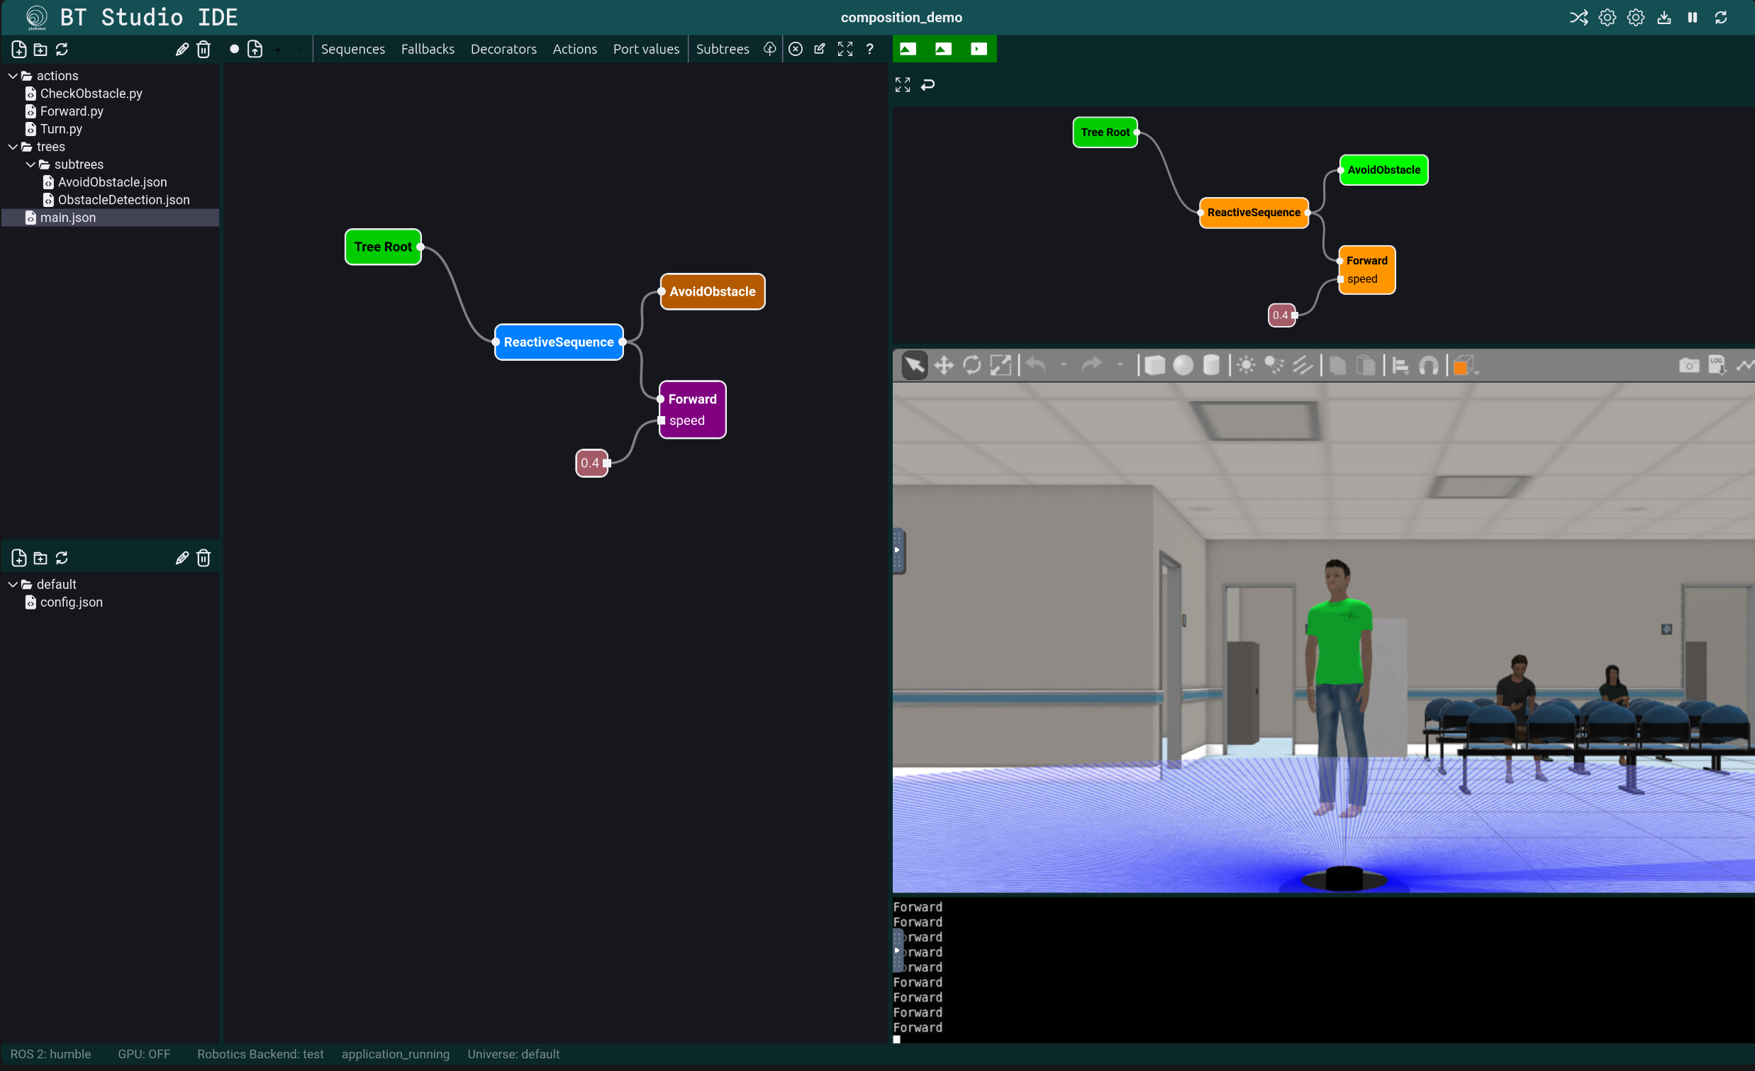Rename with the pencil icon above the default folder
Image resolution: width=1755 pixels, height=1071 pixels.
(x=182, y=558)
